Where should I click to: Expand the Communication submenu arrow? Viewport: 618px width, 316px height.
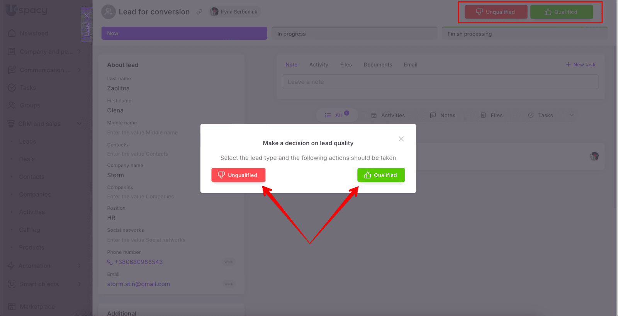(80, 70)
